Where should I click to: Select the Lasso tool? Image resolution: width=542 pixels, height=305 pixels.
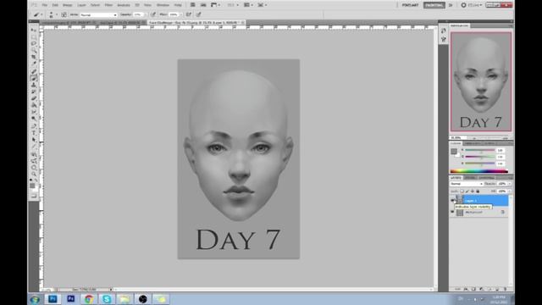pyautogui.click(x=34, y=44)
